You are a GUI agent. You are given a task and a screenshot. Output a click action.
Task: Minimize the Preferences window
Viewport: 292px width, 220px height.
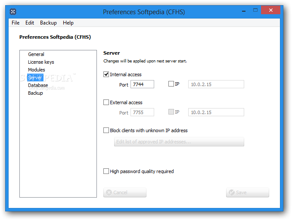tap(244, 11)
